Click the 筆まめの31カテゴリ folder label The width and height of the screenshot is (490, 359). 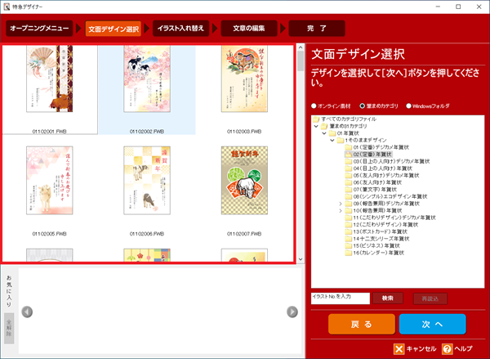click(x=349, y=126)
